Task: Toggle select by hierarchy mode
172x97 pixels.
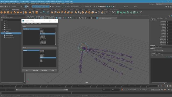Action: point(23,6)
